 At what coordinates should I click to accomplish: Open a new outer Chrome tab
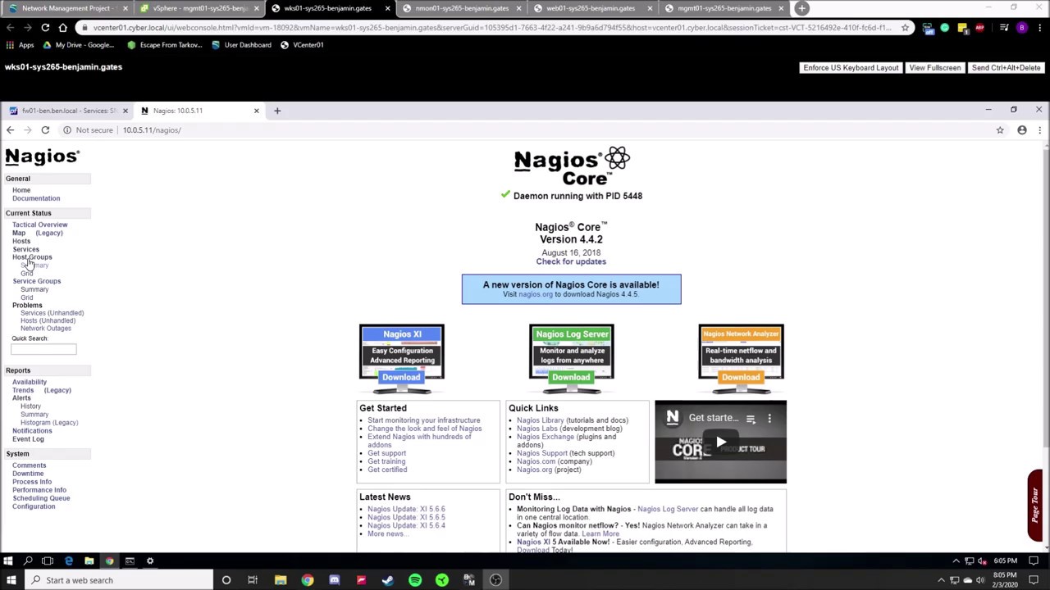[801, 8]
